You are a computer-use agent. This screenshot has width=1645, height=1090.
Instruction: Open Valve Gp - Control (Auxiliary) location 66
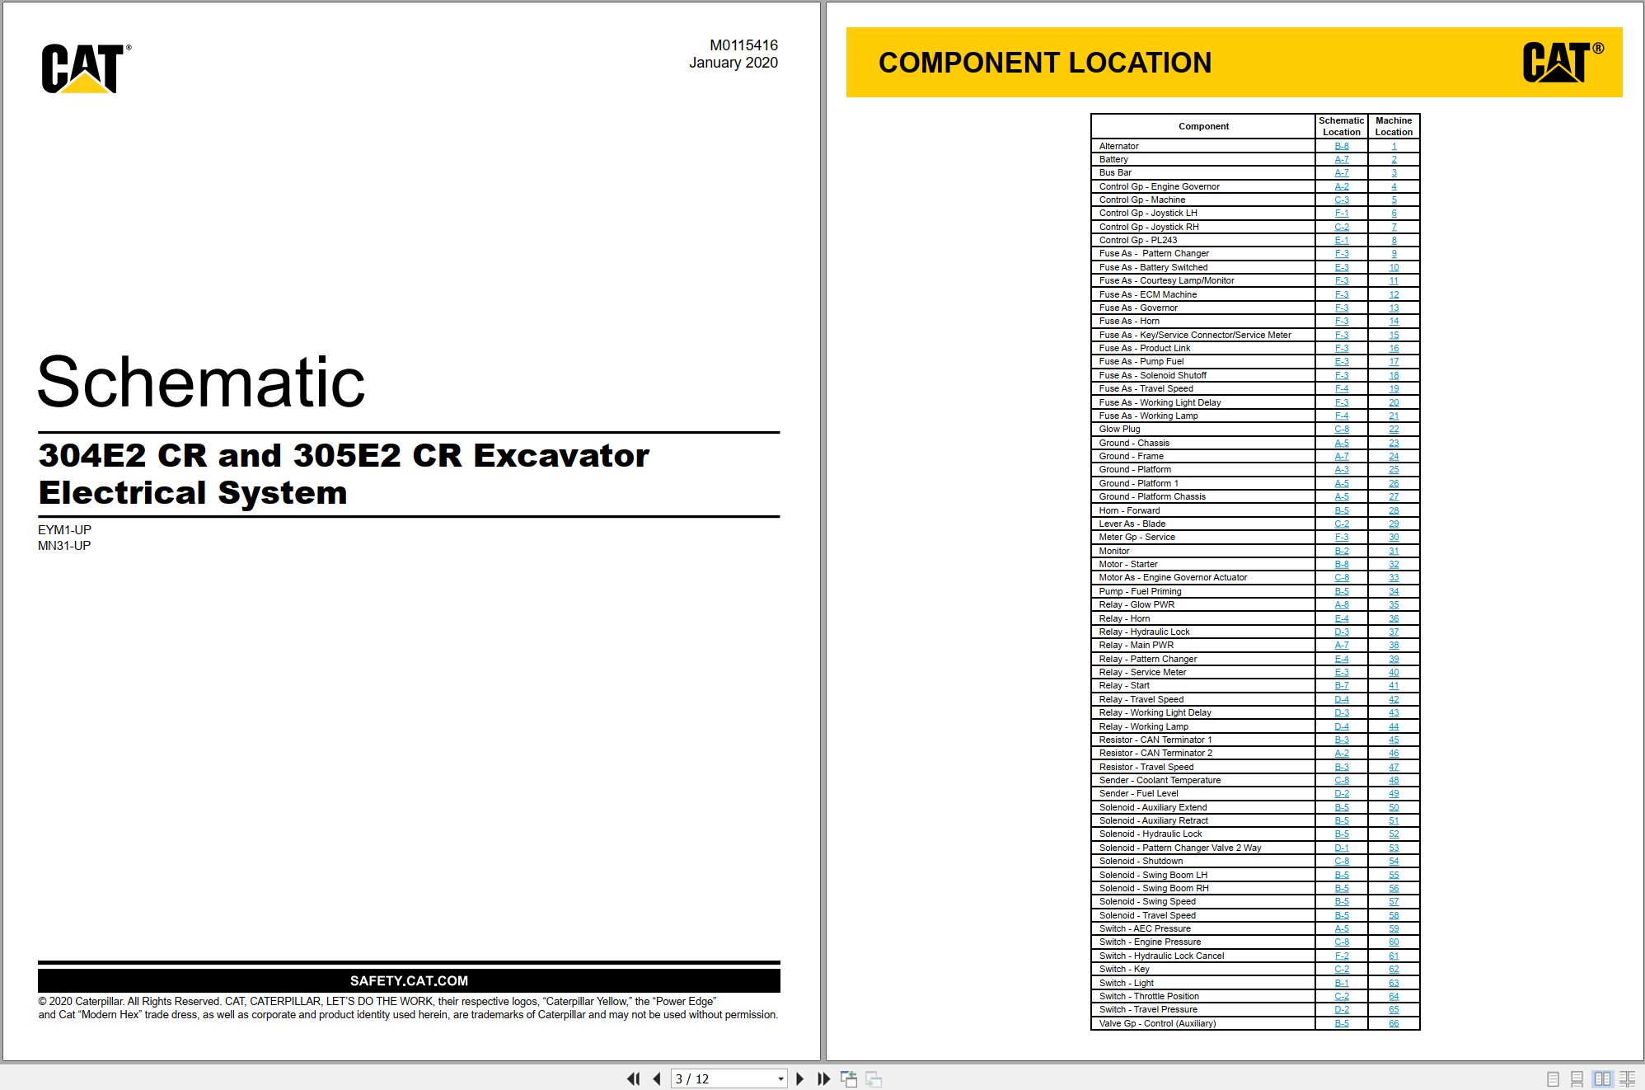point(1394,1023)
